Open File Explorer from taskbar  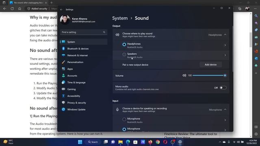(x=121, y=142)
